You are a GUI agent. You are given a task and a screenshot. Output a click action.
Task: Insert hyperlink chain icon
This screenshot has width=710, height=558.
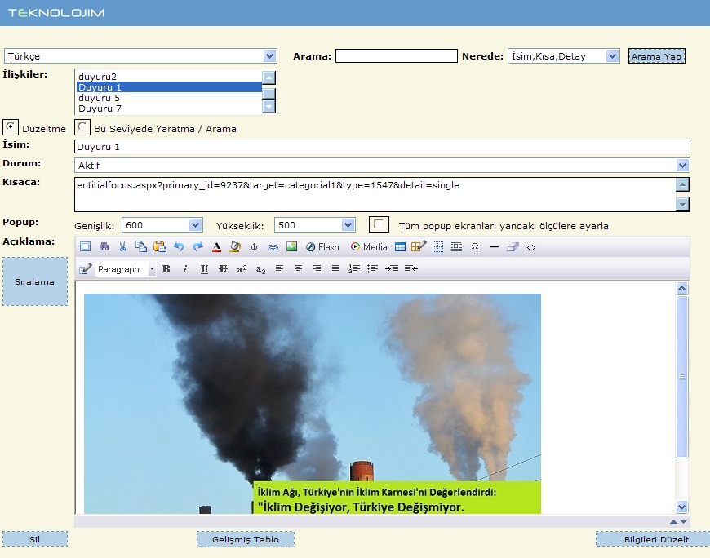point(273,247)
